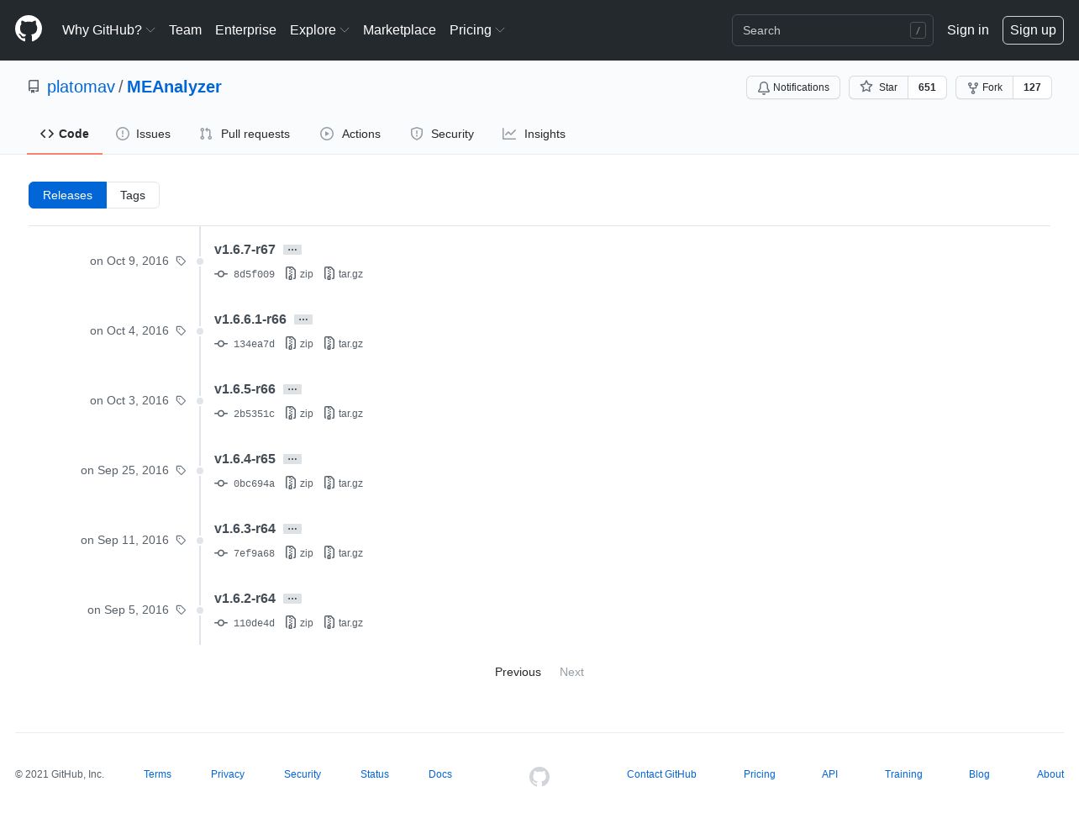Open release v1.6.4-r65
The width and height of the screenshot is (1079, 829).
[245, 459]
